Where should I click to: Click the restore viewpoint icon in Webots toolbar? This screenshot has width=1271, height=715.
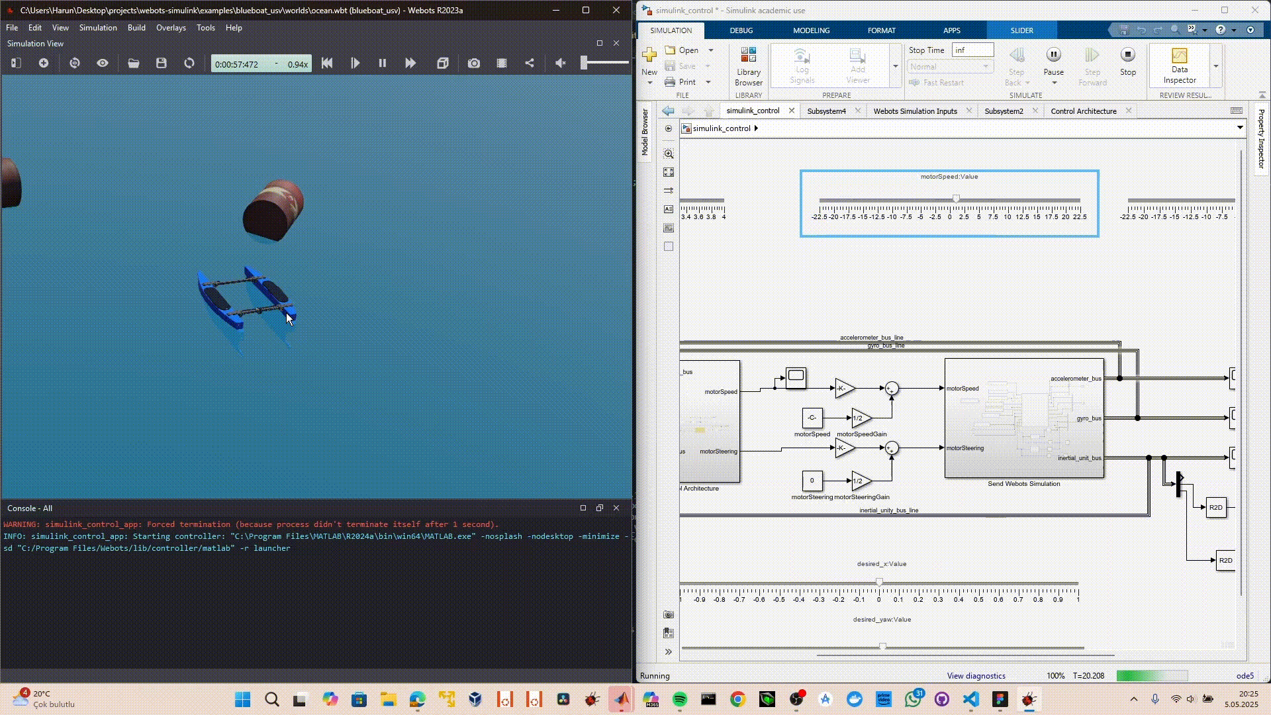pyautogui.click(x=75, y=63)
